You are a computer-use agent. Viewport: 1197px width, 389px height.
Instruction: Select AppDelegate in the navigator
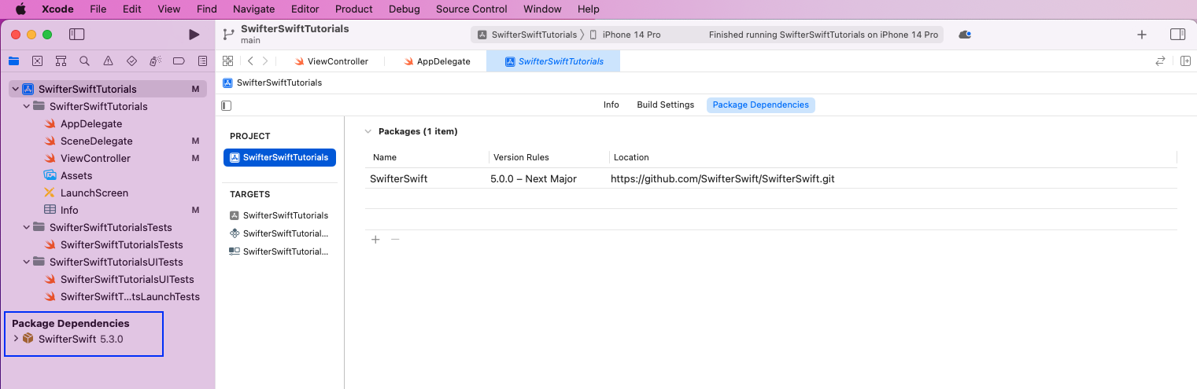[91, 124]
